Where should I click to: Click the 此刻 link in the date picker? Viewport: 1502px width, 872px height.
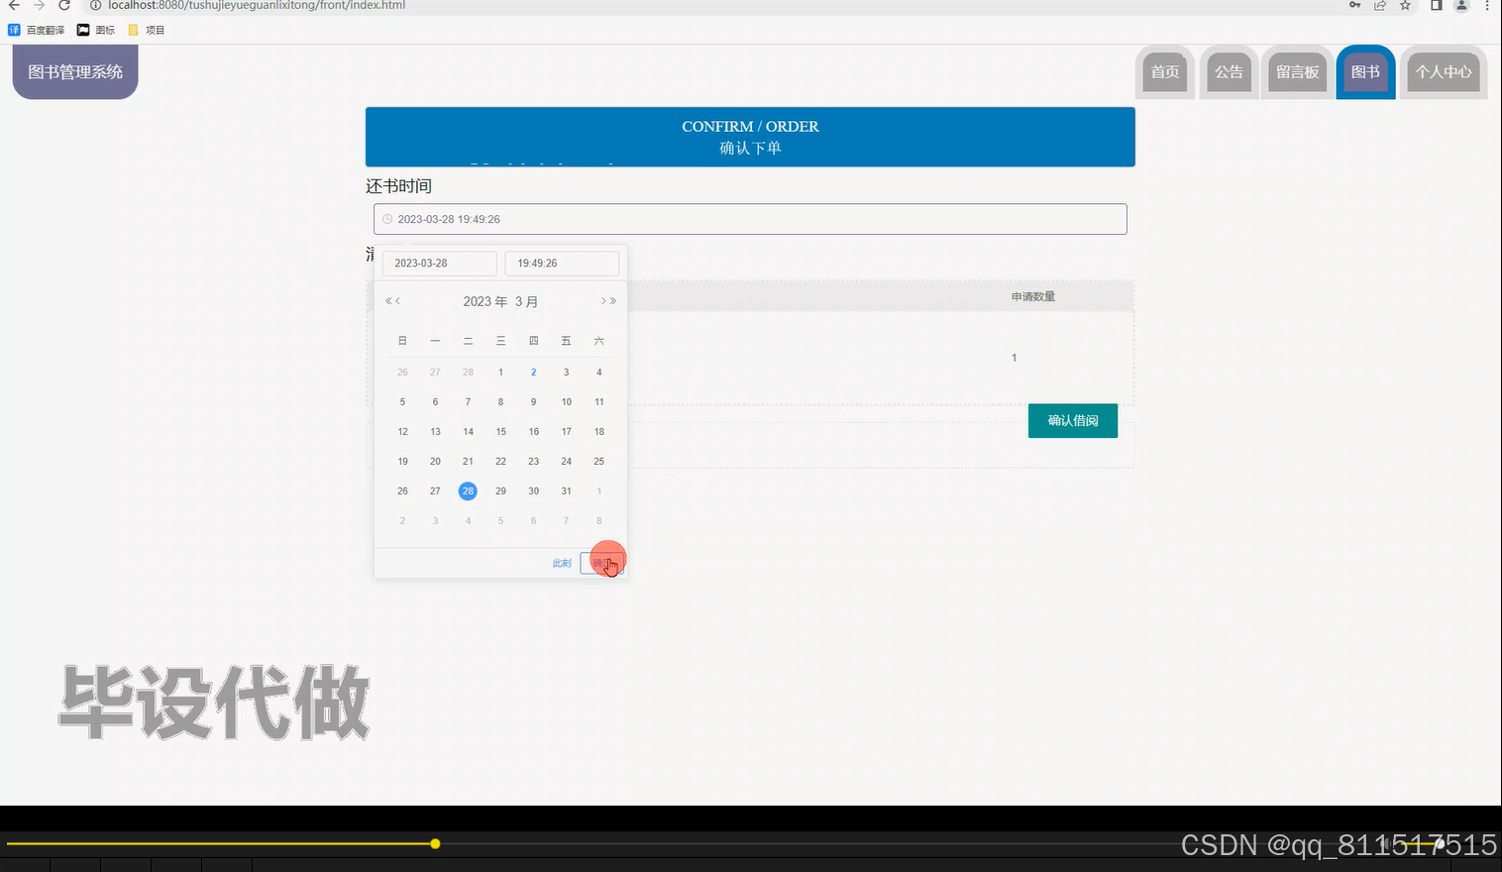(561, 563)
